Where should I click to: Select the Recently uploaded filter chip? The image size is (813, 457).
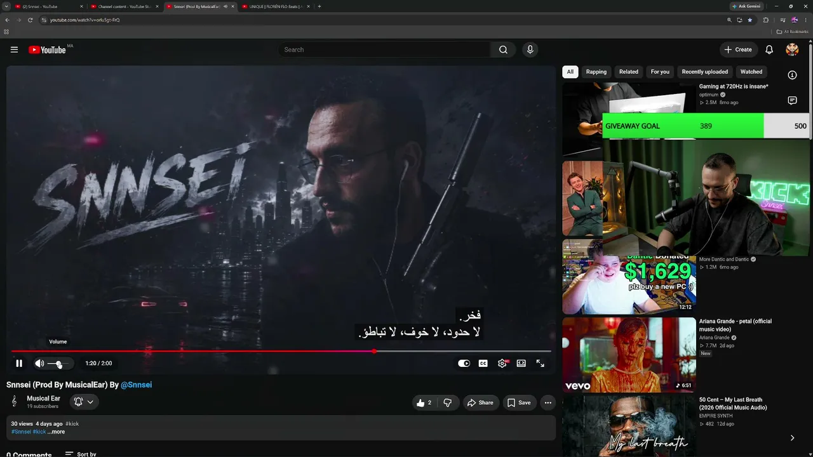click(x=705, y=72)
